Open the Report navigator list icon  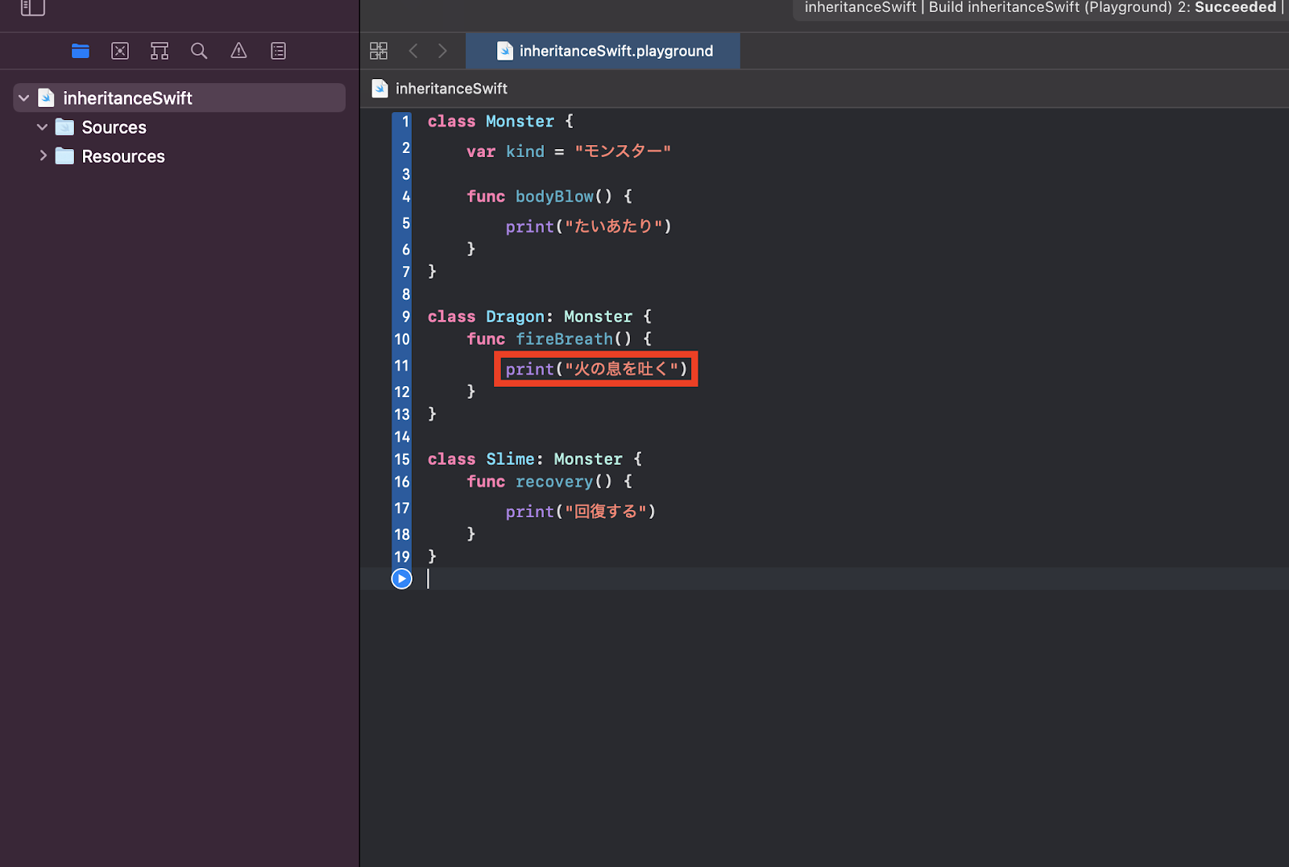[x=279, y=51]
